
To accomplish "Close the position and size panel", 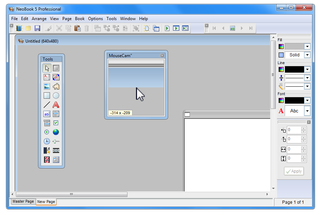I will click(x=309, y=122).
